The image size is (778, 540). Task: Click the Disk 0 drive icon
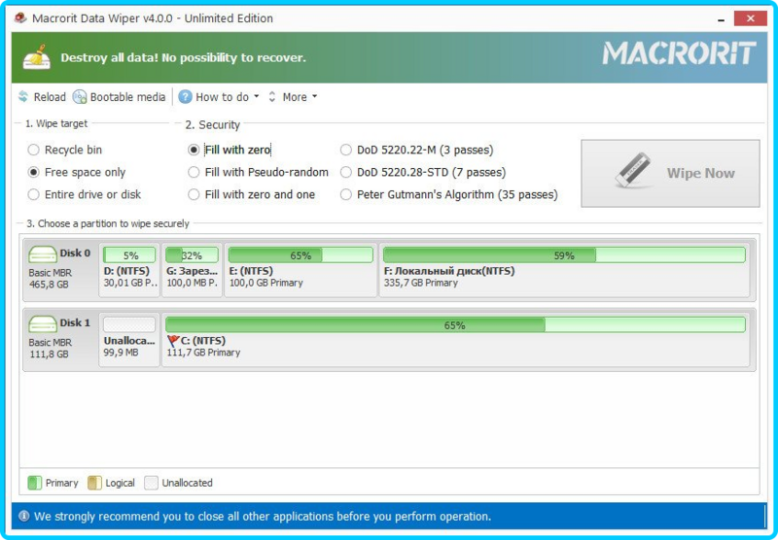(x=43, y=254)
